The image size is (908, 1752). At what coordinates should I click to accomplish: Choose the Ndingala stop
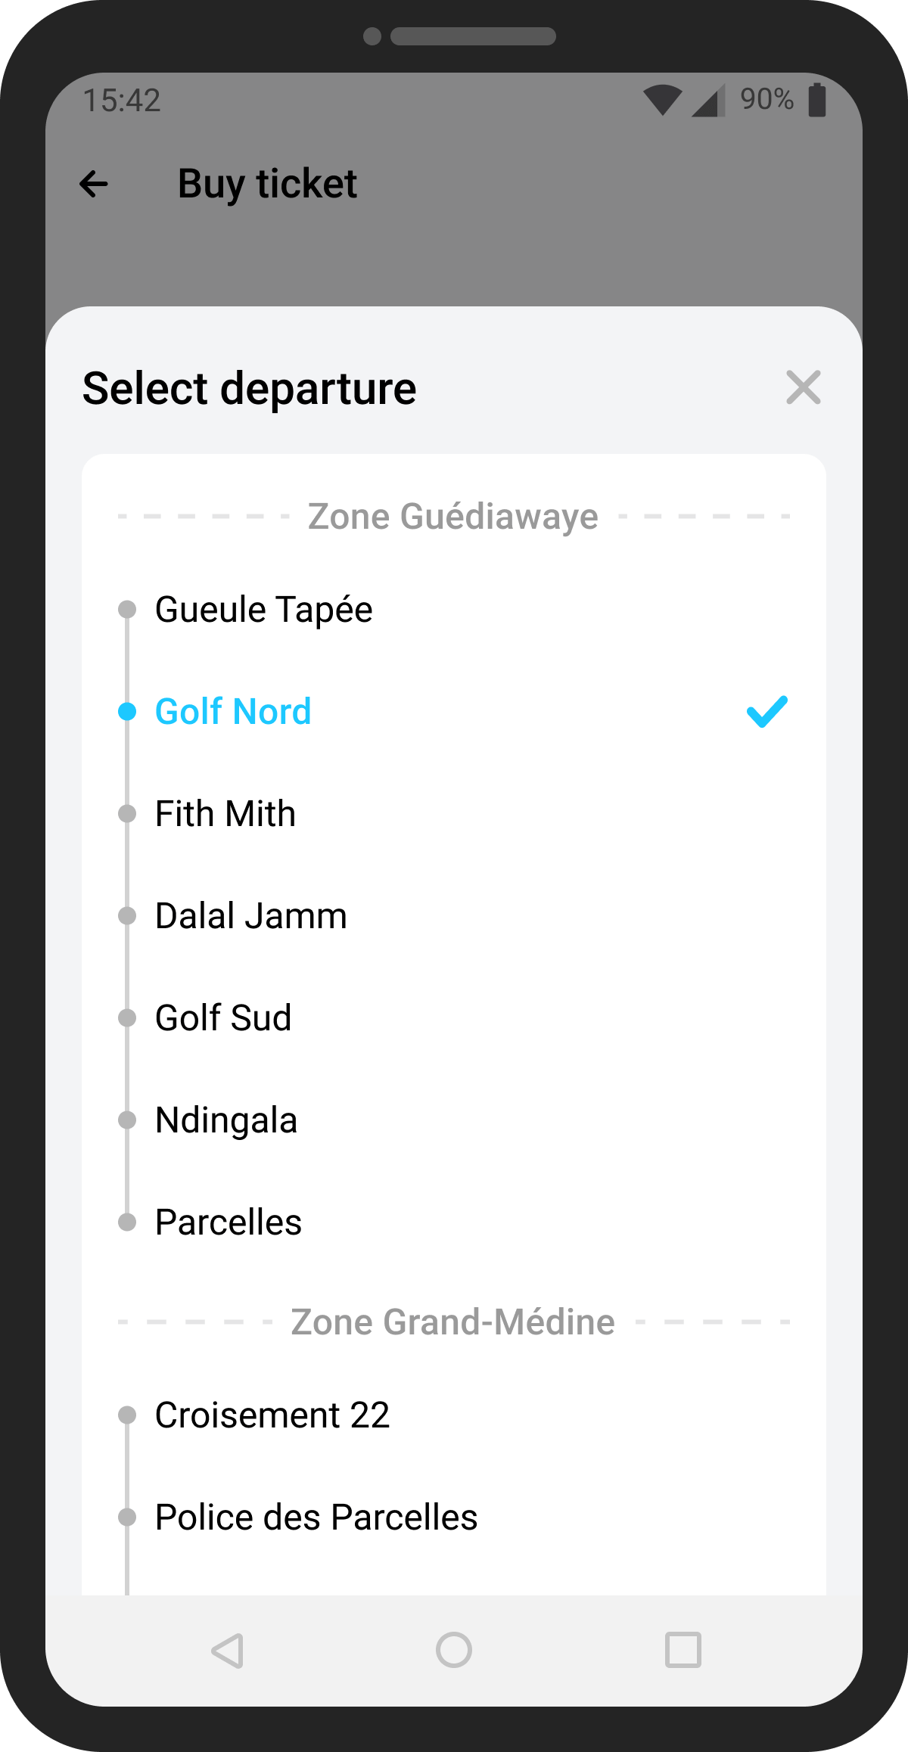coord(226,1120)
